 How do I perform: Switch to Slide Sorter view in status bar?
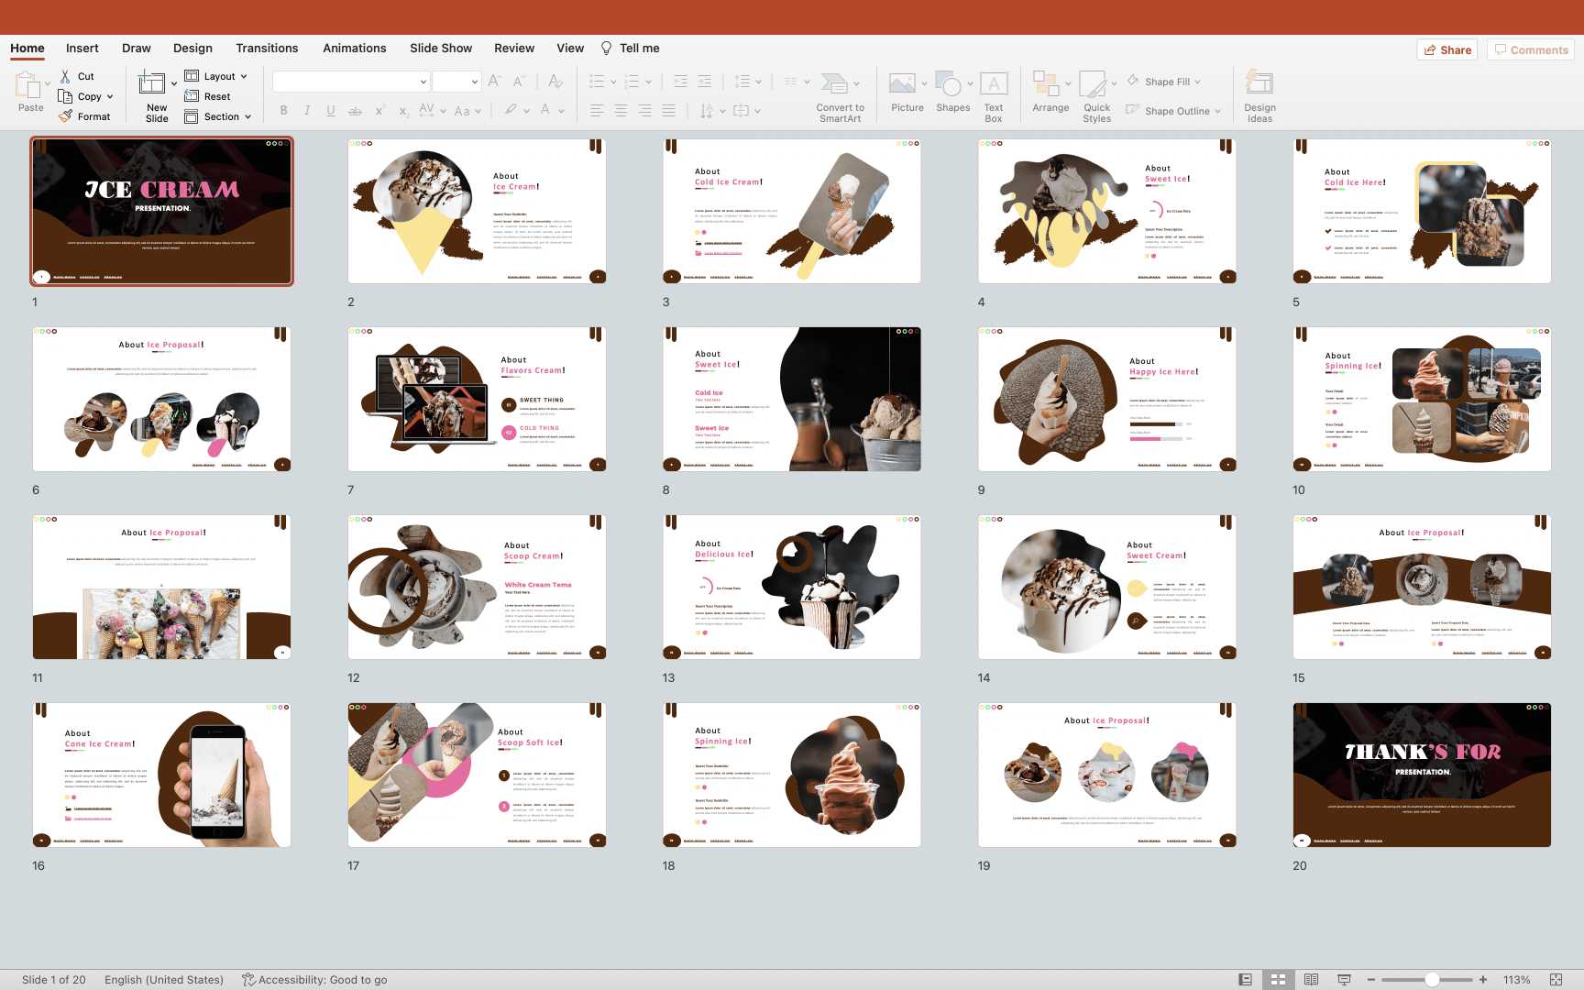tap(1278, 980)
